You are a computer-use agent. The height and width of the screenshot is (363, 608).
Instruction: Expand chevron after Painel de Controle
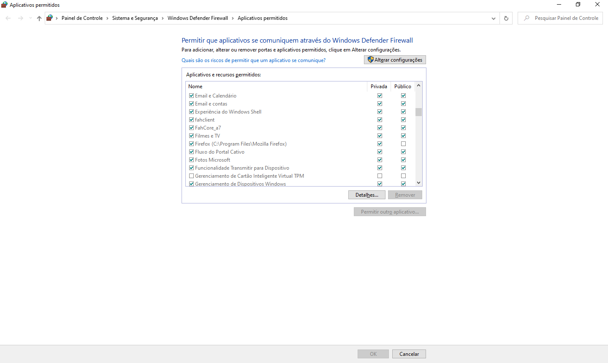[x=108, y=18]
